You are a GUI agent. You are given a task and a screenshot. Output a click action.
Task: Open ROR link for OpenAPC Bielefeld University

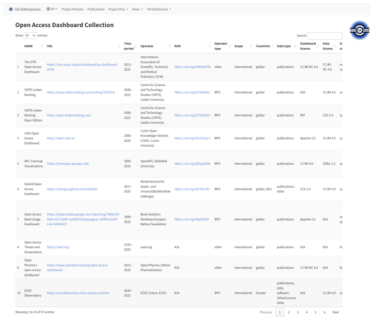(192, 164)
